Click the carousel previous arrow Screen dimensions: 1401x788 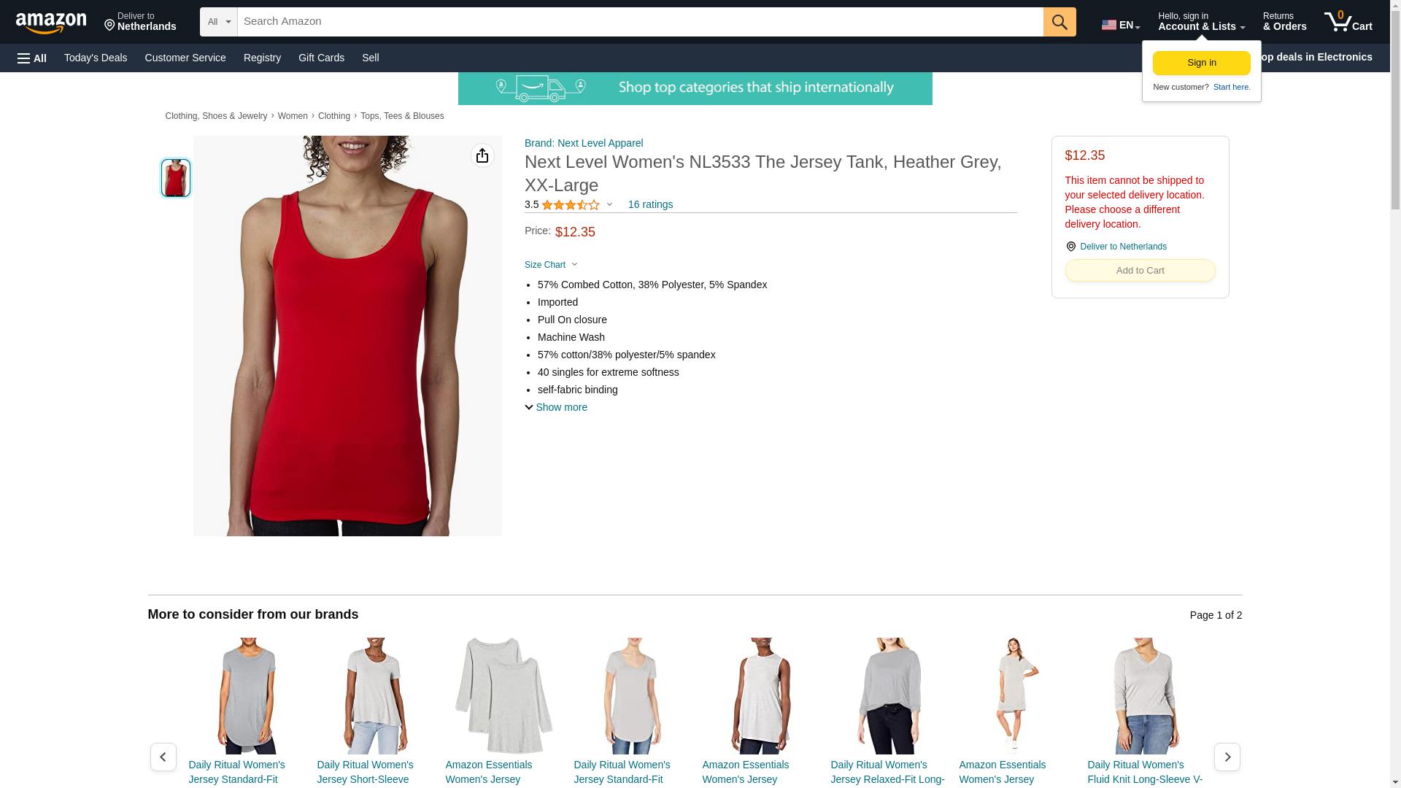[163, 757]
